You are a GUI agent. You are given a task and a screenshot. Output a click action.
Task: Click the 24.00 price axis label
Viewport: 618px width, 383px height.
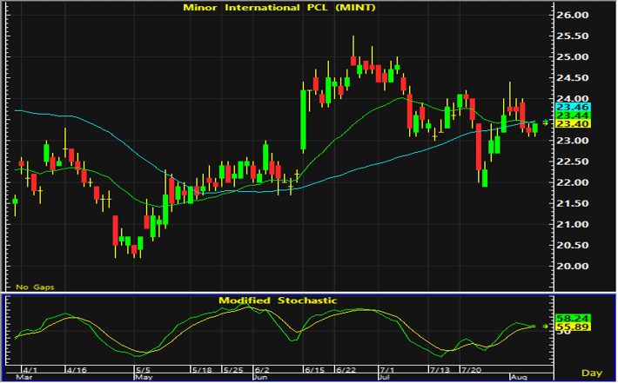tap(572, 98)
